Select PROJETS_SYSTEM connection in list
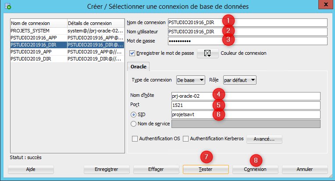The width and height of the screenshot is (335, 181). click(x=38, y=31)
